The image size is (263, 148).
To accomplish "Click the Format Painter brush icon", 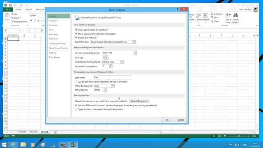I will coord(12,22).
